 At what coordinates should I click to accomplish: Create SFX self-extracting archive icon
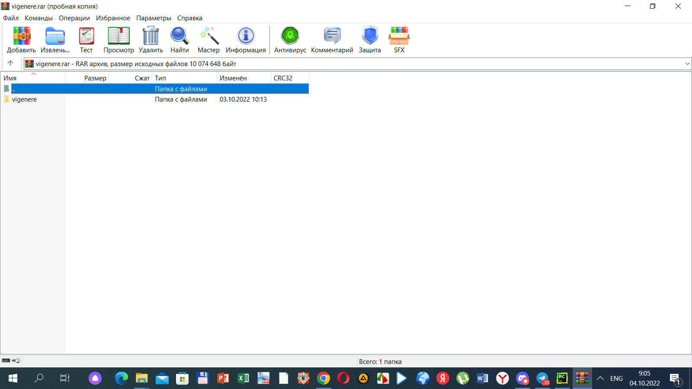click(x=399, y=36)
